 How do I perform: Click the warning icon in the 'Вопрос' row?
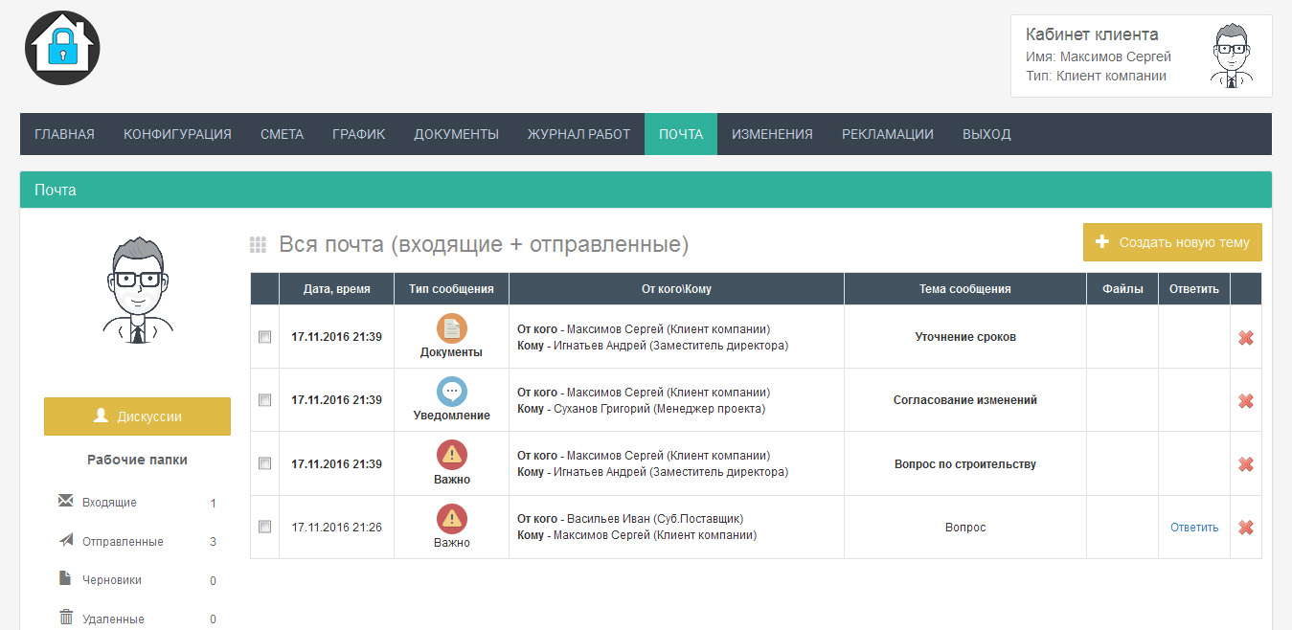point(451,518)
